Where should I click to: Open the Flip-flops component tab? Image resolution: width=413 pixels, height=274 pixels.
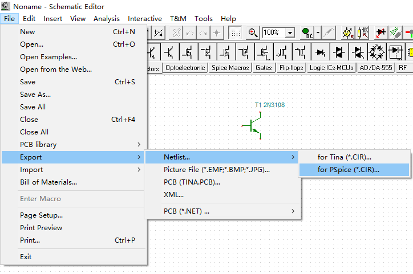coord(291,68)
